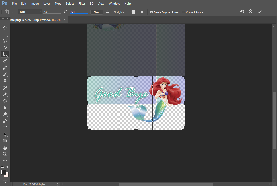The width and height of the screenshot is (277, 186).
Task: Close the Crop Preview document tab
Action: (x=64, y=20)
